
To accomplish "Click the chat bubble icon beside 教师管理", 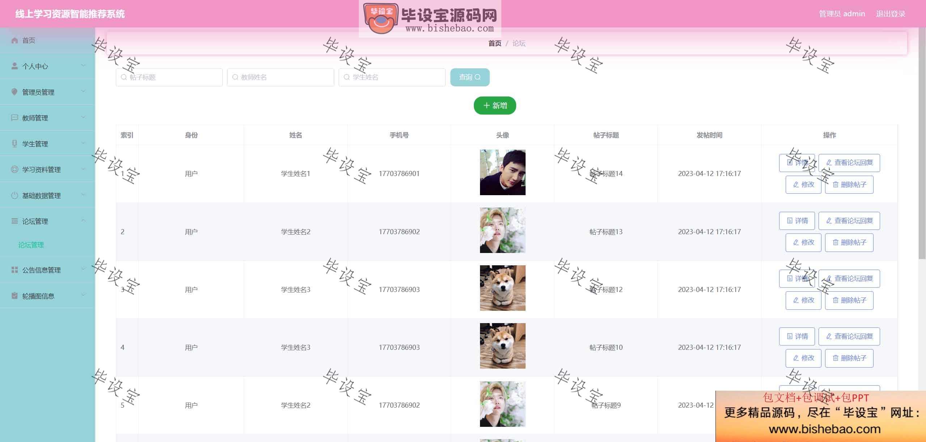I will 14,118.
